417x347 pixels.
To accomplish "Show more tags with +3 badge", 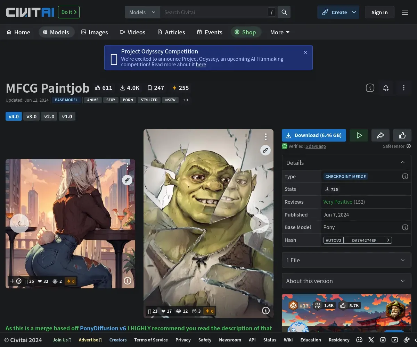I will pyautogui.click(x=186, y=100).
